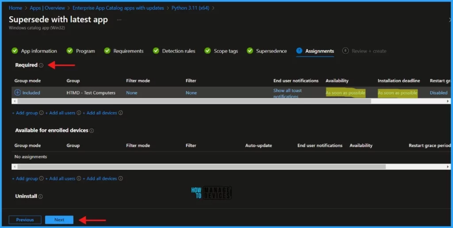Open Apps | Overview breadcrumb
Viewport: 453px width, 228px height.
47,8
